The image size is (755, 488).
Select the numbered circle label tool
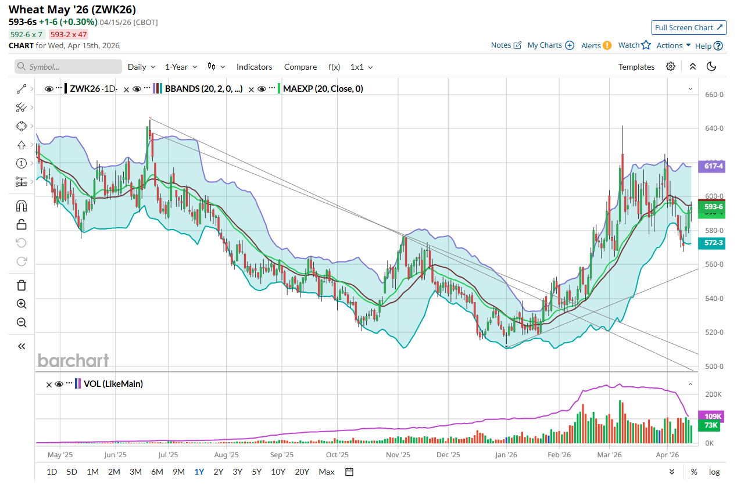point(22,163)
